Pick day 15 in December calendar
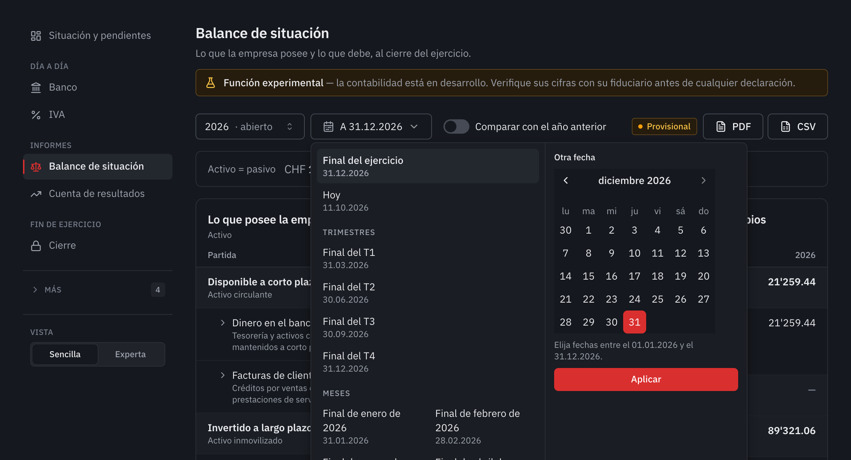The image size is (851, 460). [589, 276]
